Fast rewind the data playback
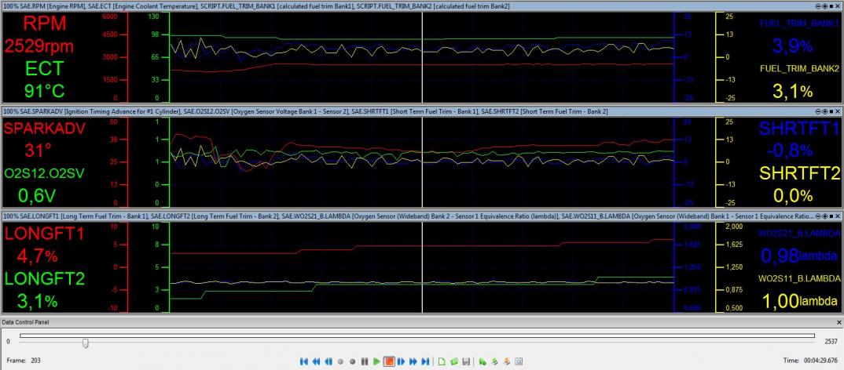The image size is (844, 370). [316, 361]
